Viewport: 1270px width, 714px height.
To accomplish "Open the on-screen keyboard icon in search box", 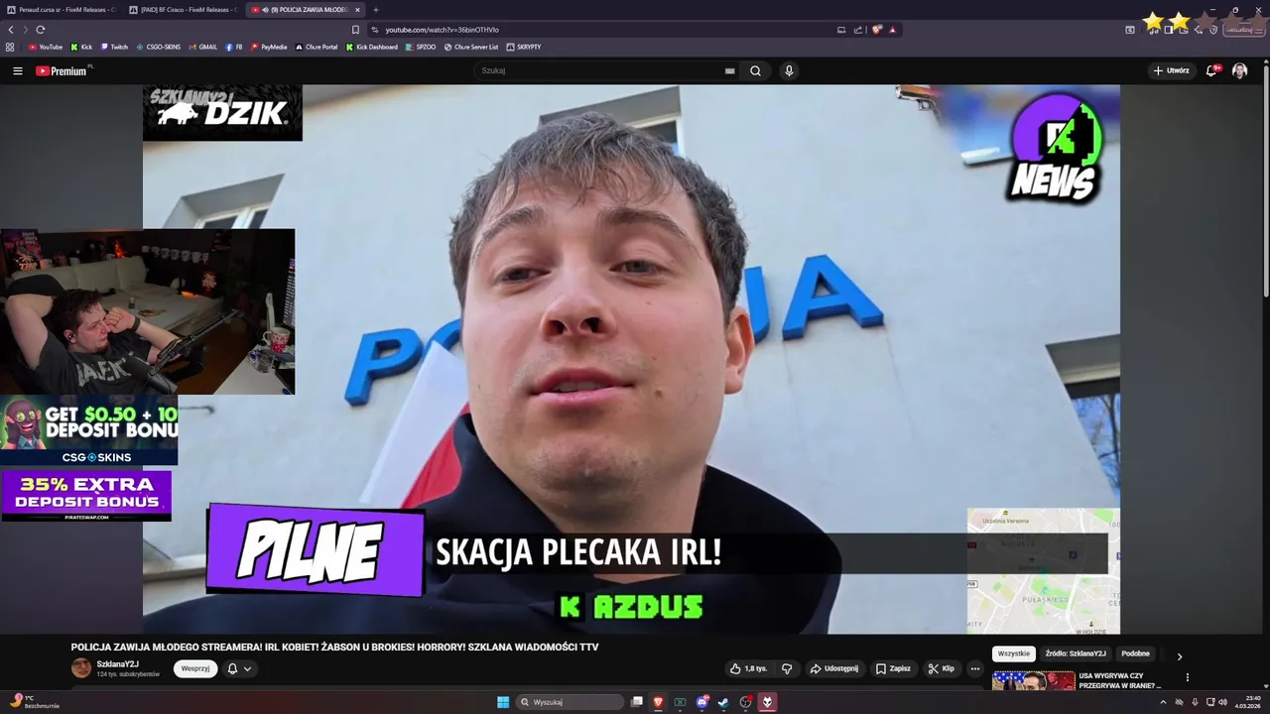I will pos(730,70).
